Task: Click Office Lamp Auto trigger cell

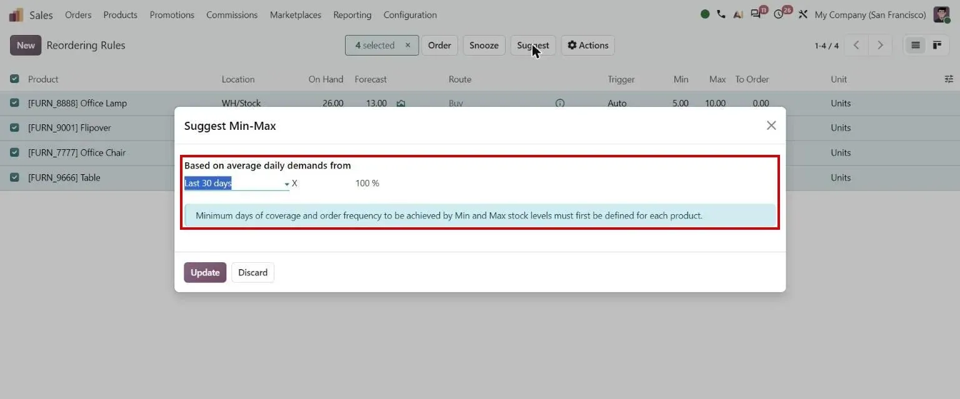Action: point(617,103)
